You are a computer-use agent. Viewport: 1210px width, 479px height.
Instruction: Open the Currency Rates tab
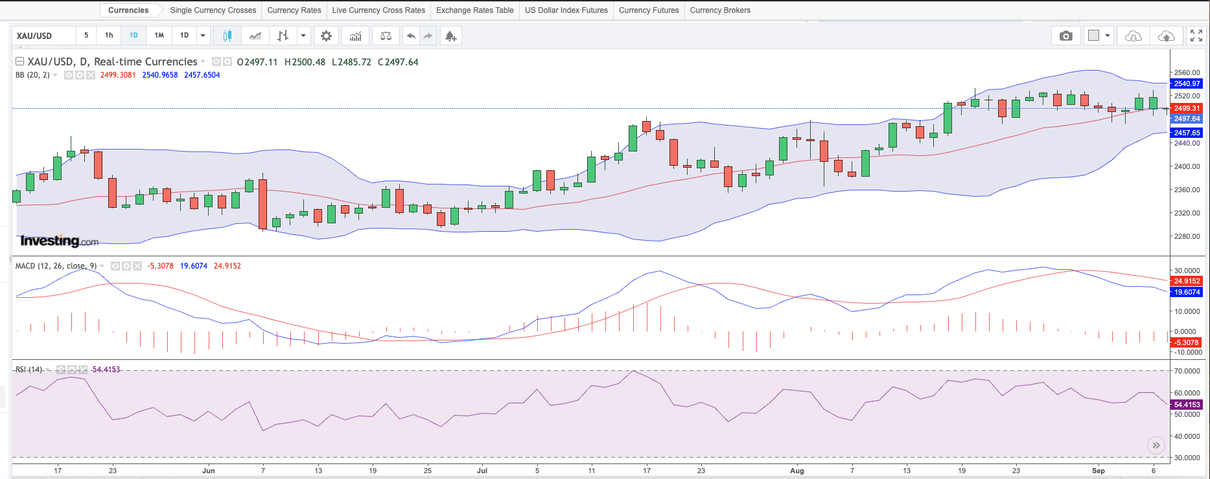(294, 10)
